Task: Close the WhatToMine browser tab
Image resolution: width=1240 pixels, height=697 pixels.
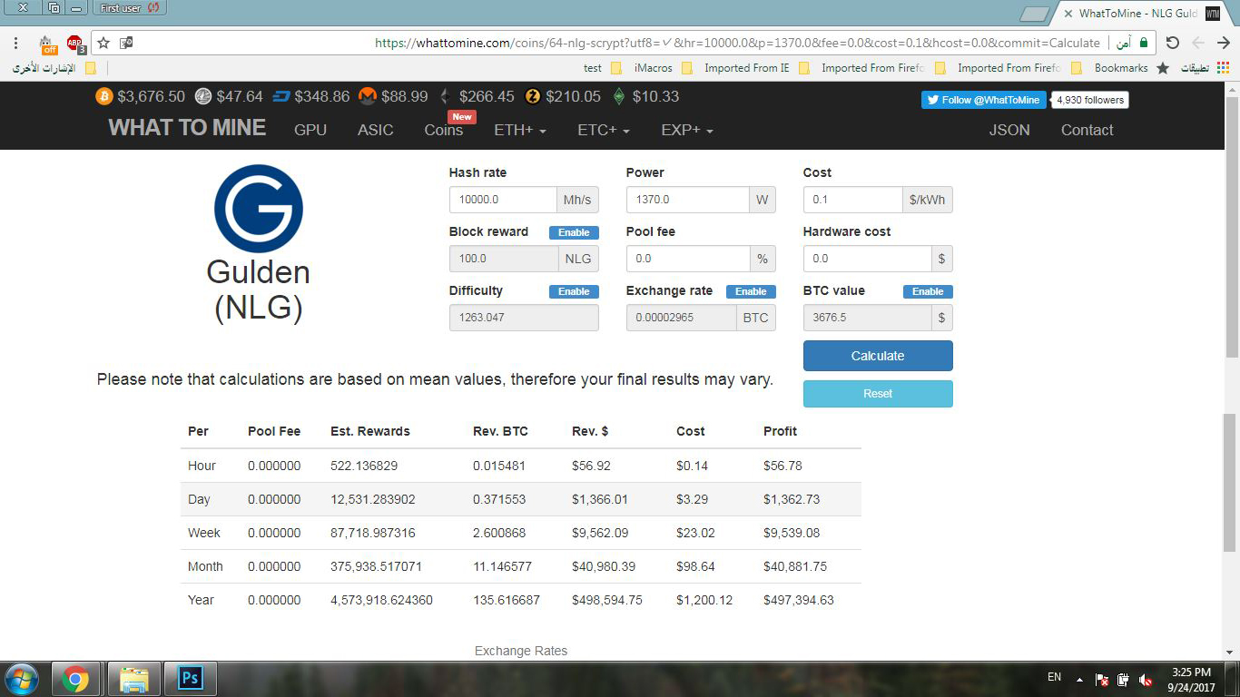Action: click(1068, 14)
